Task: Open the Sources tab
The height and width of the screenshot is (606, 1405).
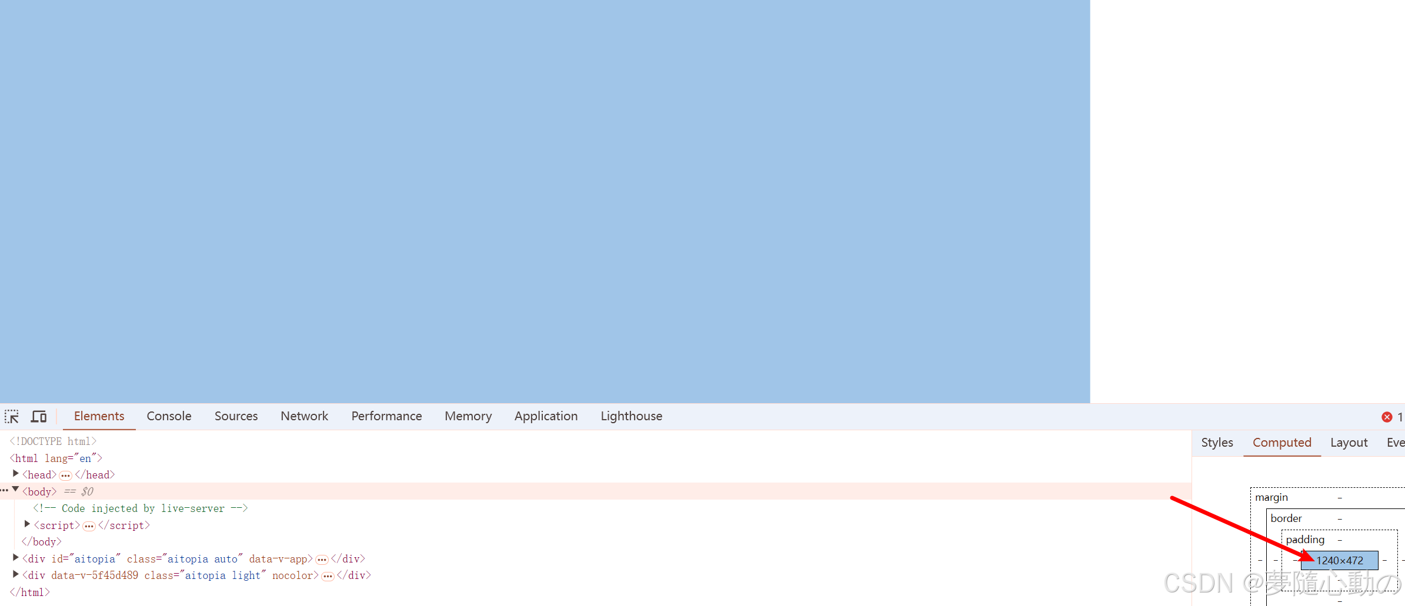Action: (x=236, y=416)
